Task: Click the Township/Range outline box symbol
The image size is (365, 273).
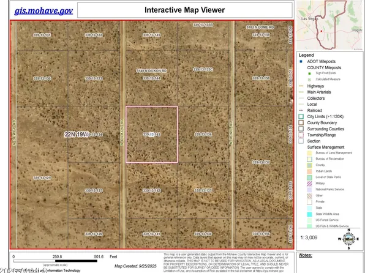Action: pyautogui.click(x=301, y=135)
